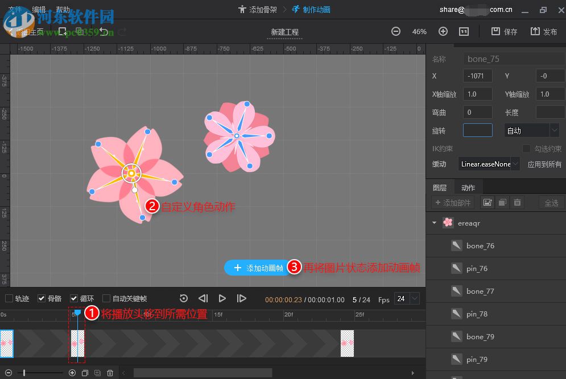Reset canvas zoom to 1:1
Viewport: 566px width, 379px height.
click(464, 32)
